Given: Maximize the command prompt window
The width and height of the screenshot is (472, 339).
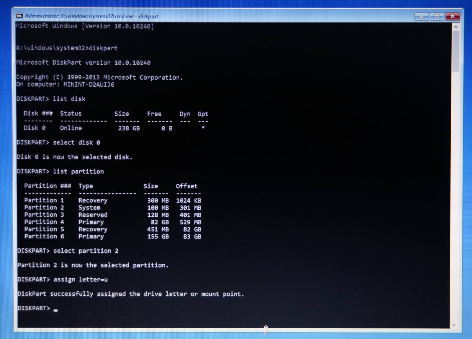Looking at the screenshot, I should pos(437,17).
